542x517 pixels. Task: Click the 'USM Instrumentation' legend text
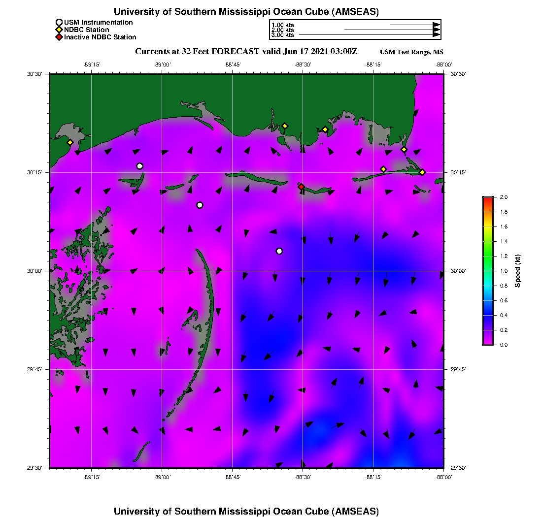coord(98,22)
